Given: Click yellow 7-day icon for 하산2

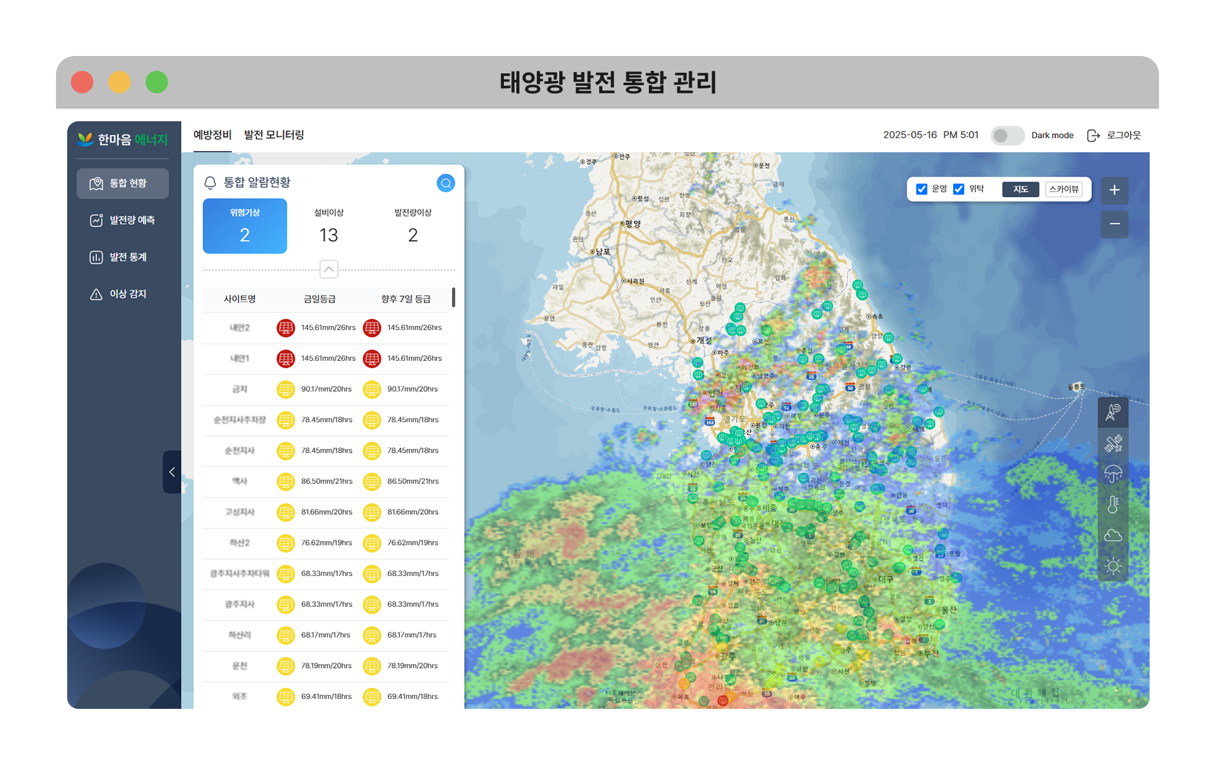Looking at the screenshot, I should tap(371, 543).
